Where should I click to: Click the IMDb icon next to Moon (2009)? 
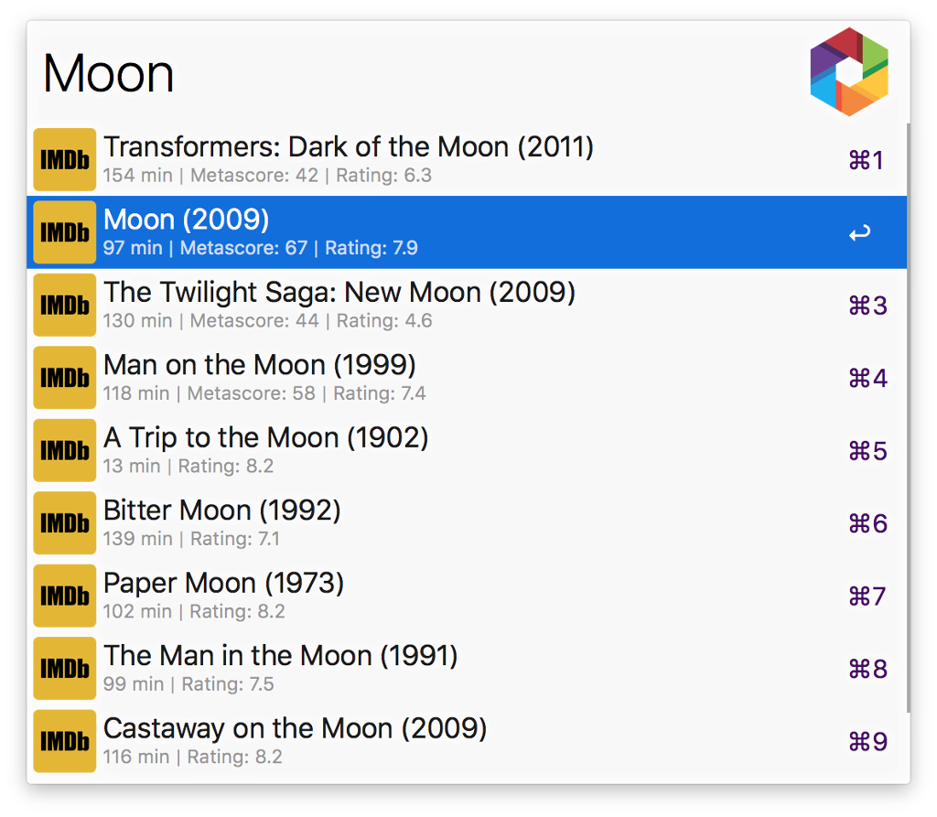[x=65, y=232]
